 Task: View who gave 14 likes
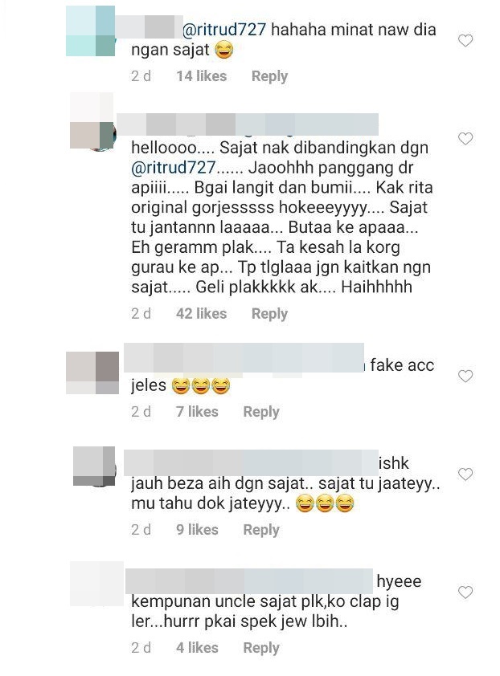pyautogui.click(x=201, y=76)
